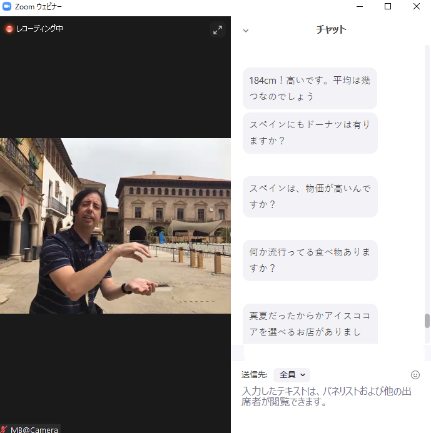The height and width of the screenshot is (433, 431).
Task: Click the 送信先 label
Action: pos(255,375)
